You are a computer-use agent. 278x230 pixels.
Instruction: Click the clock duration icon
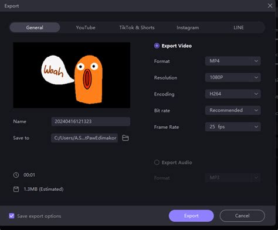point(16,175)
